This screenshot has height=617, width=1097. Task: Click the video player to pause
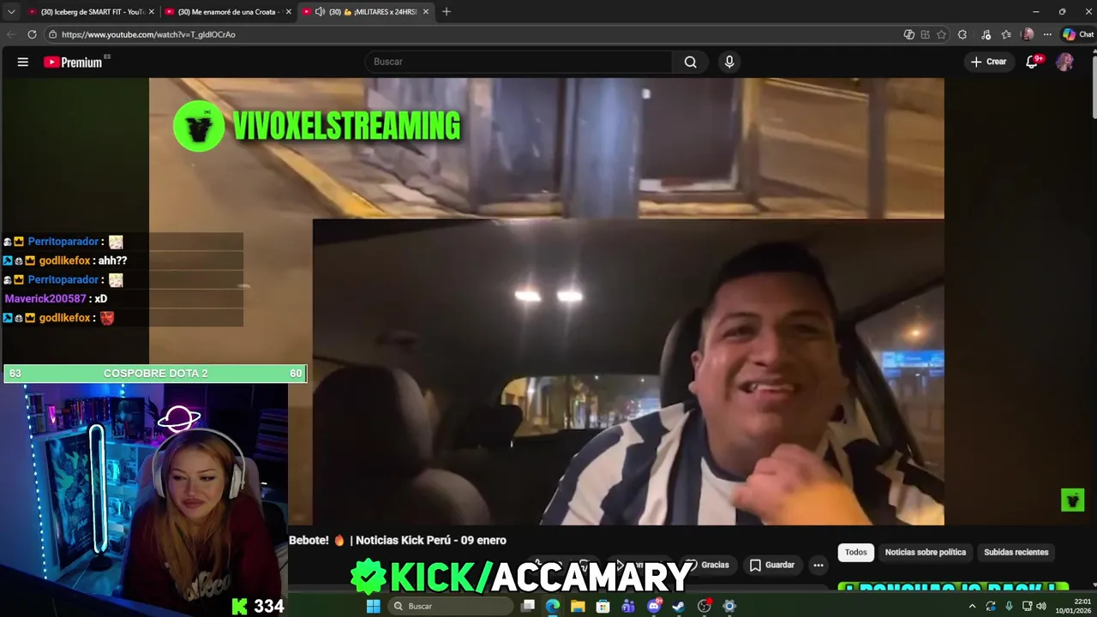pos(547,302)
